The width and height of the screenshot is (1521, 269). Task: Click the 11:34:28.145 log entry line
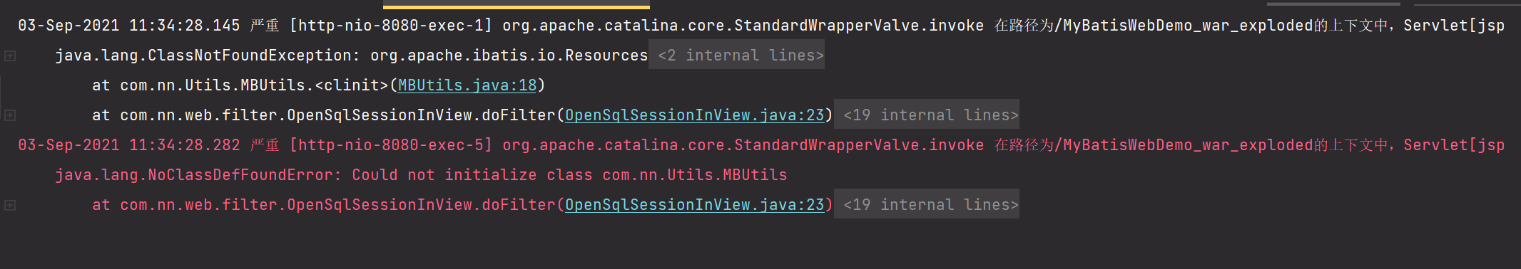[x=761, y=26]
